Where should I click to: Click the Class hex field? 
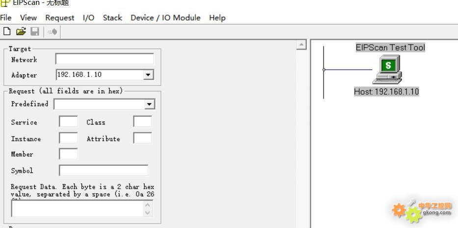pos(142,121)
